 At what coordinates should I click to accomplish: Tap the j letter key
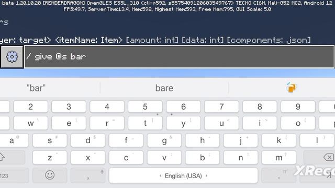(x=241, y=140)
